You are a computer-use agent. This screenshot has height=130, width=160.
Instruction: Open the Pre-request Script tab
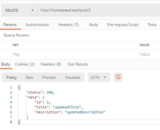point(123,25)
